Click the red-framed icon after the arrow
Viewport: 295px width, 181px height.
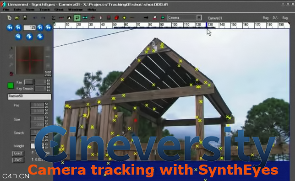[155, 18]
